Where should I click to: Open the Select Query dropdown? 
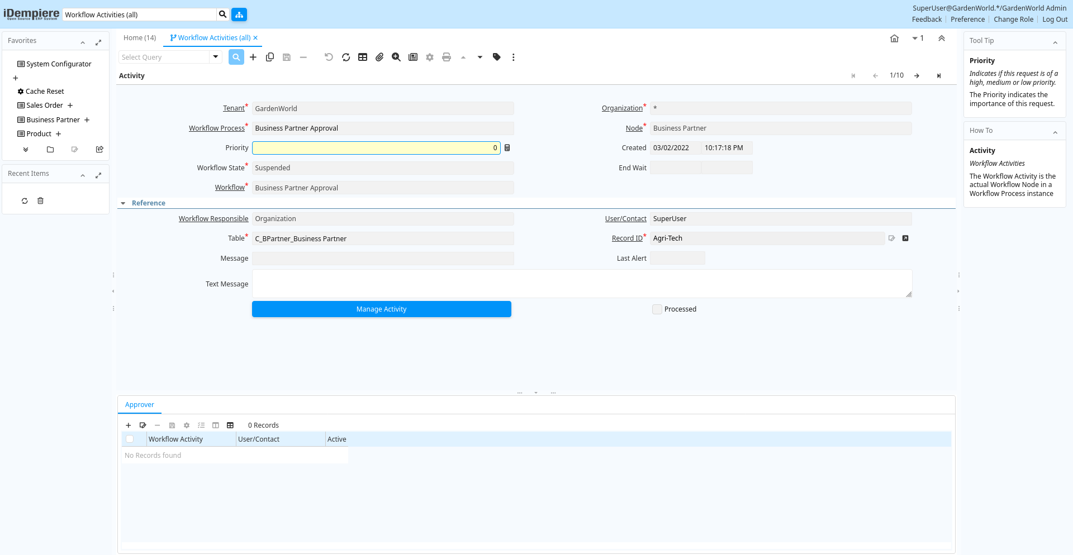click(x=215, y=57)
